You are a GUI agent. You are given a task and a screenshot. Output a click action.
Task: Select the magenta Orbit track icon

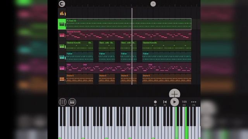(x=62, y=68)
